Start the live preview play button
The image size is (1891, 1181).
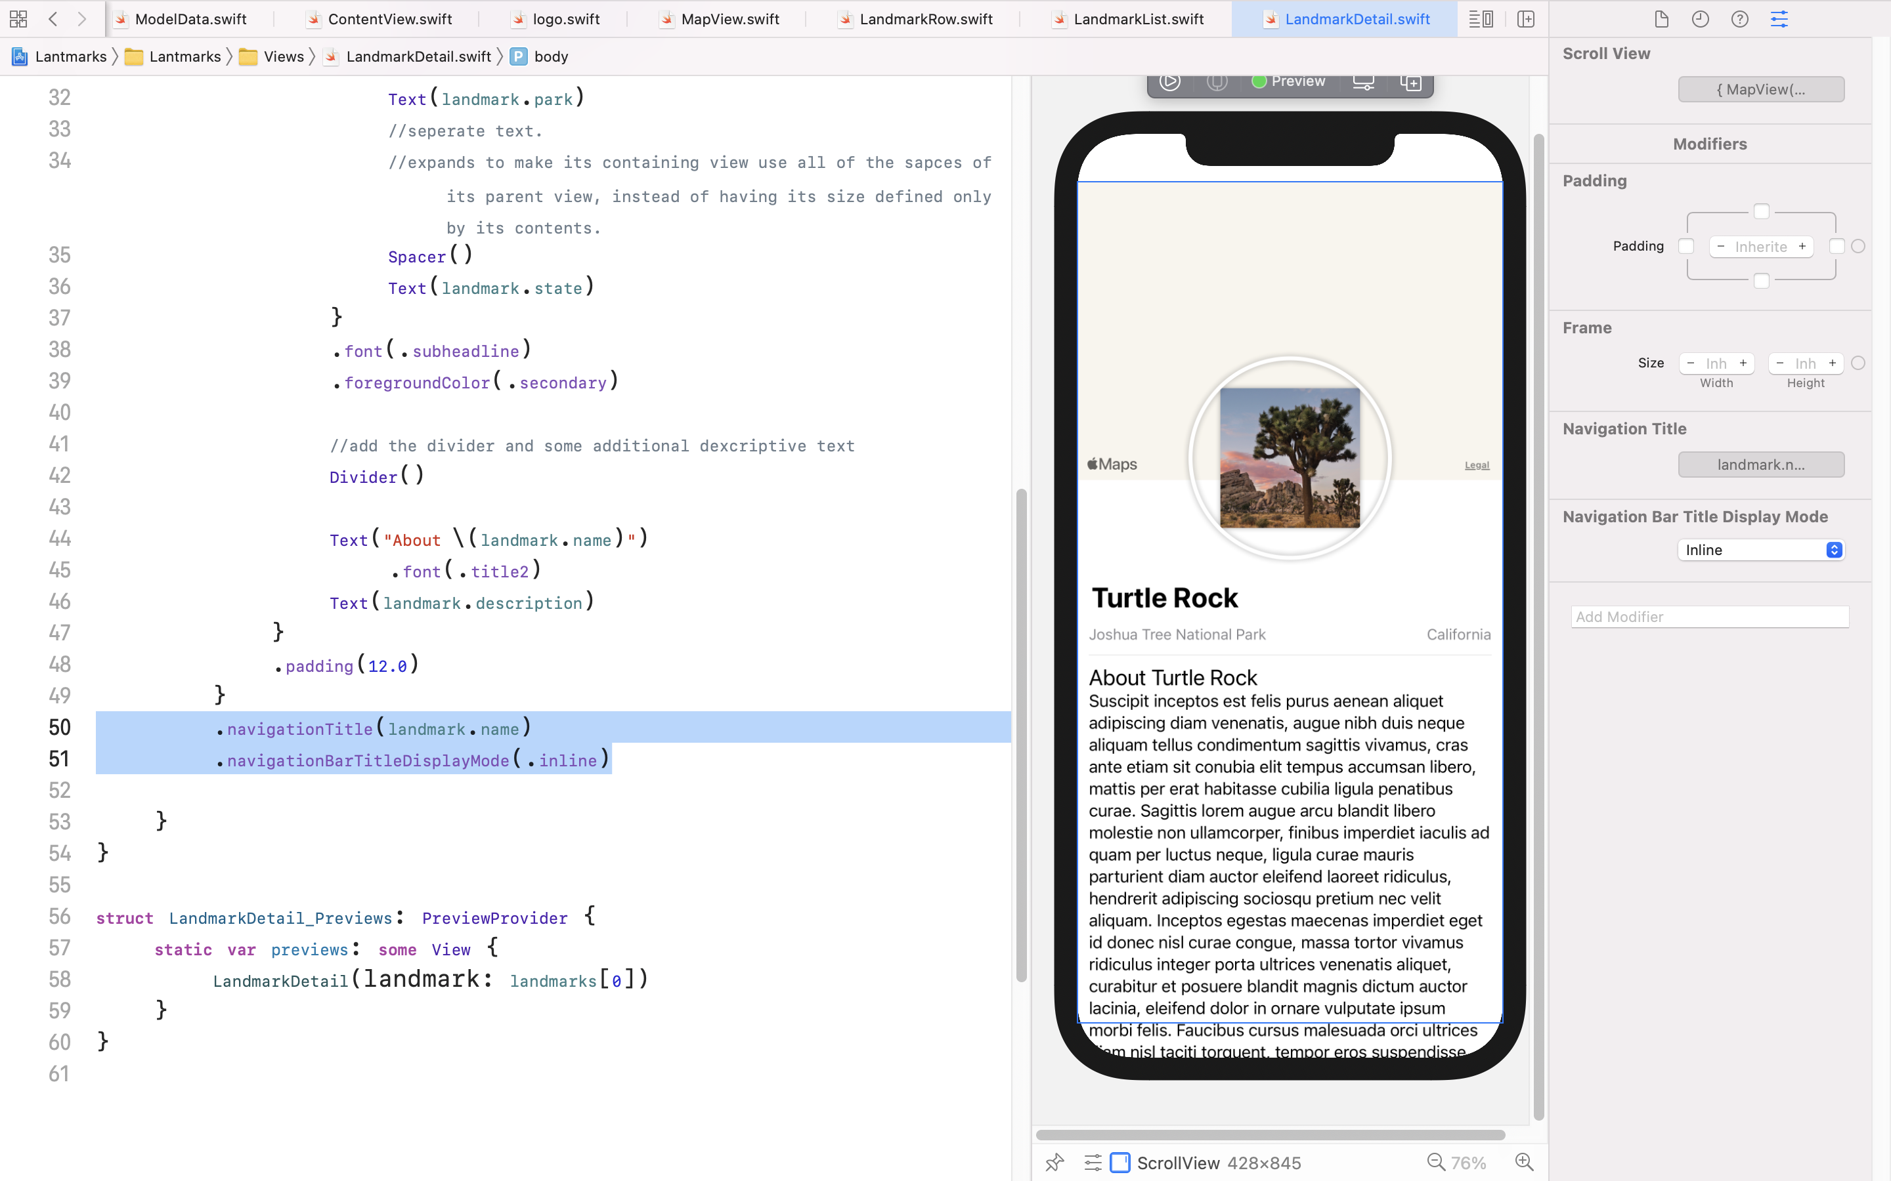[1169, 81]
